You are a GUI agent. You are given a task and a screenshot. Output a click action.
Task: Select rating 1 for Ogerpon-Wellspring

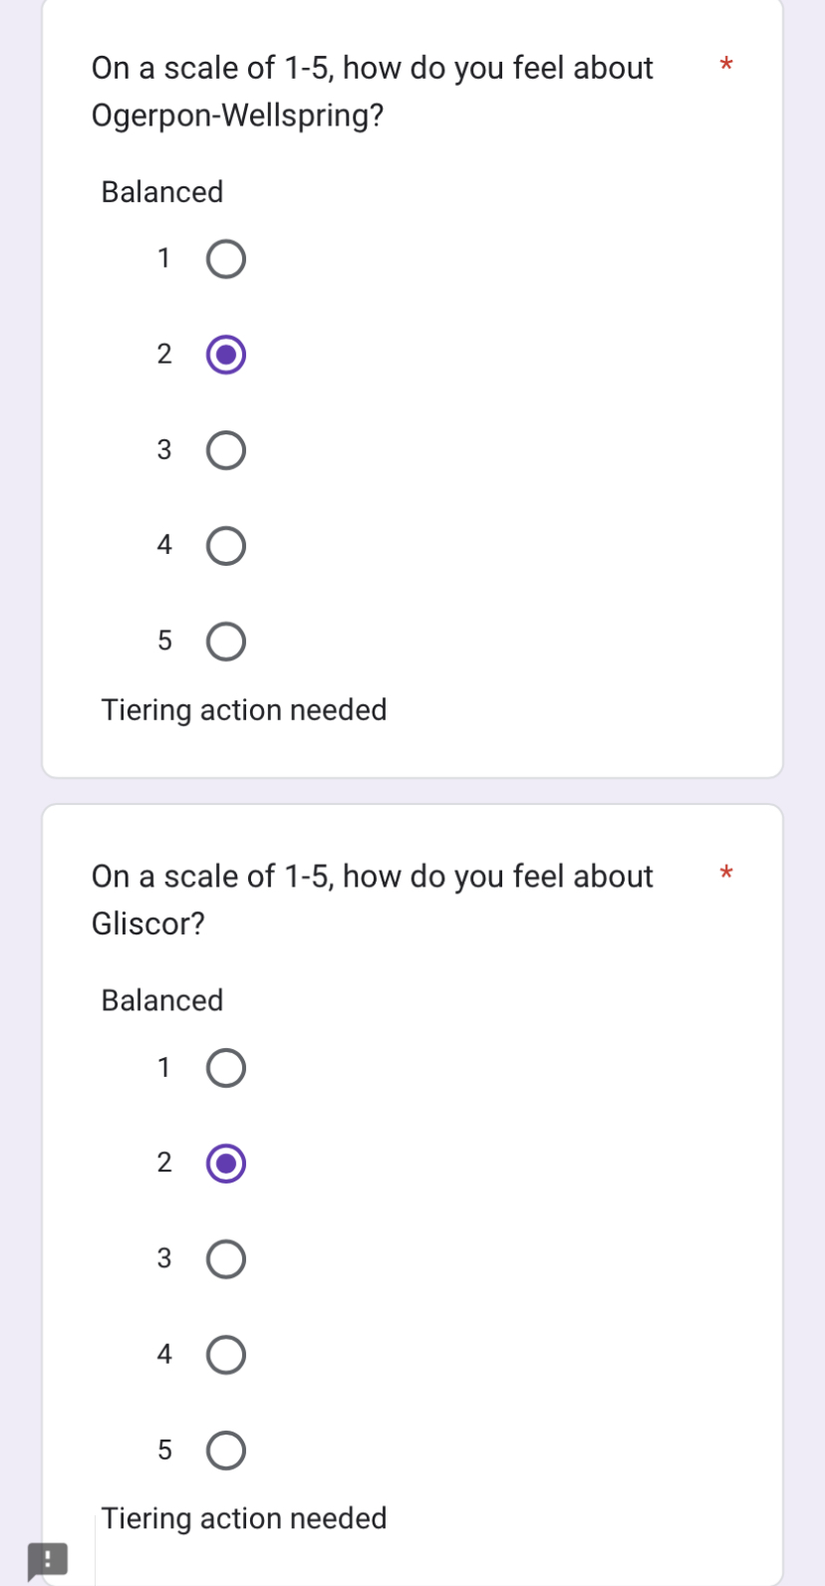pos(226,259)
